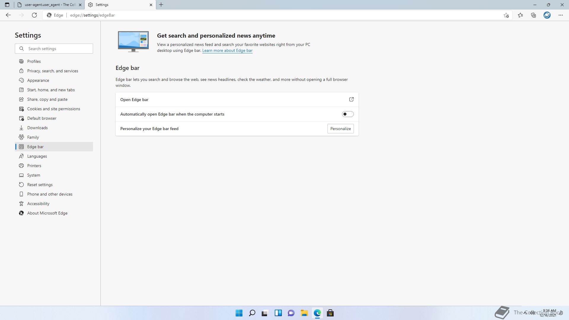
Task: Select Share, copy and paste section
Action: click(54, 99)
